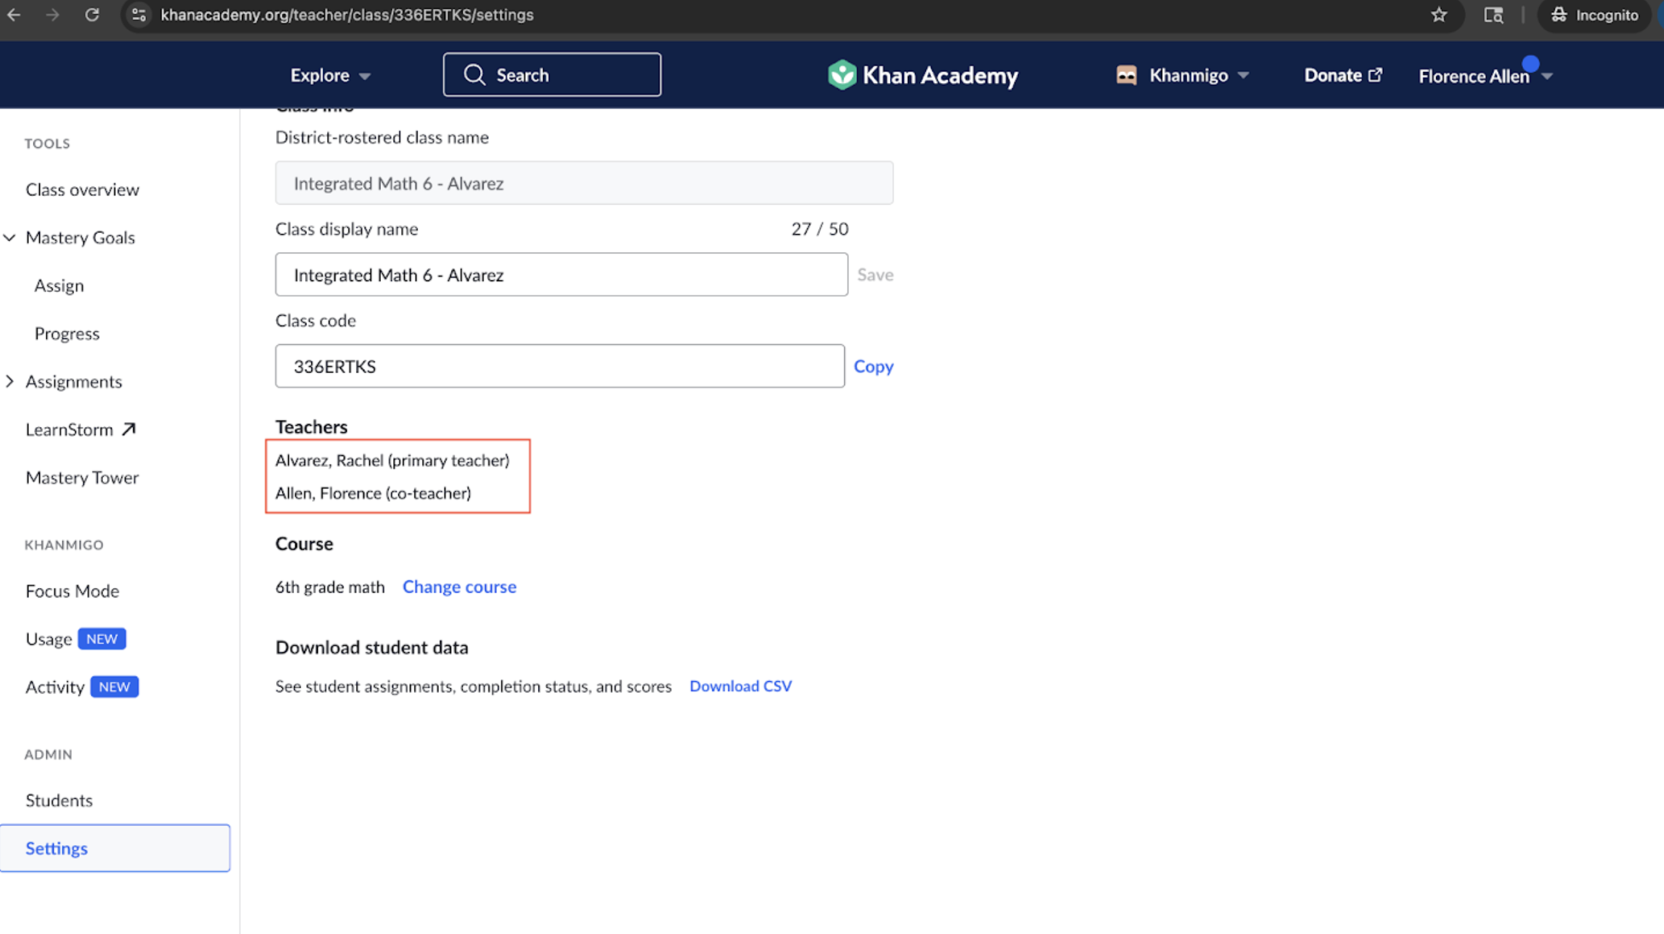Bookmark the page using the star icon
1664x934 pixels.
[x=1439, y=15]
